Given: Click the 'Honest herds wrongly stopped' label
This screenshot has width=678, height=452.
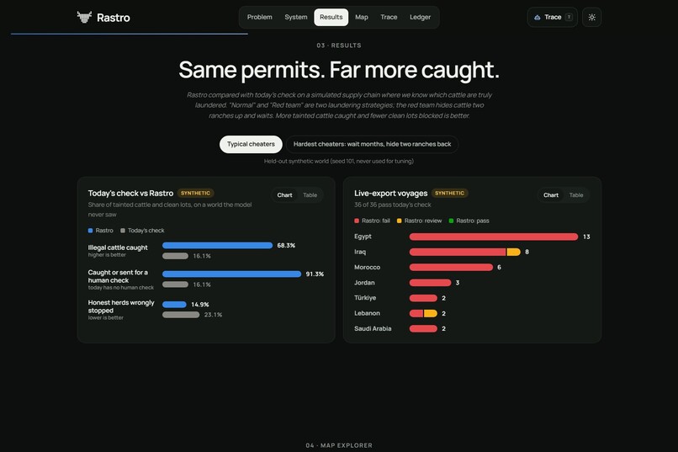Looking at the screenshot, I should [121, 306].
